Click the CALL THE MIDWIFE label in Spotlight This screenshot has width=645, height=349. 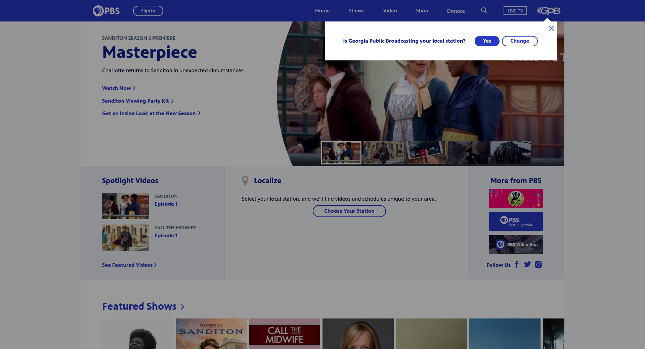pos(175,228)
